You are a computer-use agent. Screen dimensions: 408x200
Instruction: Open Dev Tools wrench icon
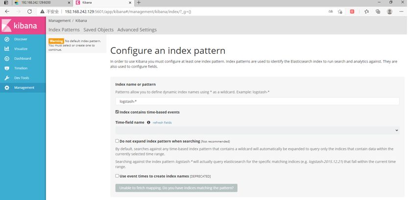(x=7, y=78)
